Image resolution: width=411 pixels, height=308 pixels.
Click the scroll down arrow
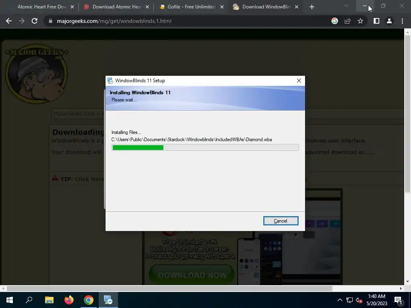click(407, 282)
